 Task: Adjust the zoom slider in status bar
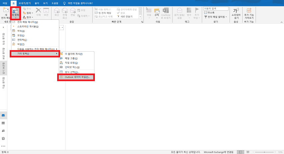tap(264, 152)
